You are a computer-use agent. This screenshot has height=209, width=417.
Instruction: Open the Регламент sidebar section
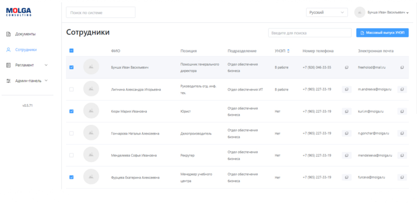tap(25, 65)
